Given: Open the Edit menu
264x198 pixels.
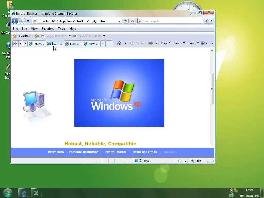Looking at the screenshot, I should [24, 29].
